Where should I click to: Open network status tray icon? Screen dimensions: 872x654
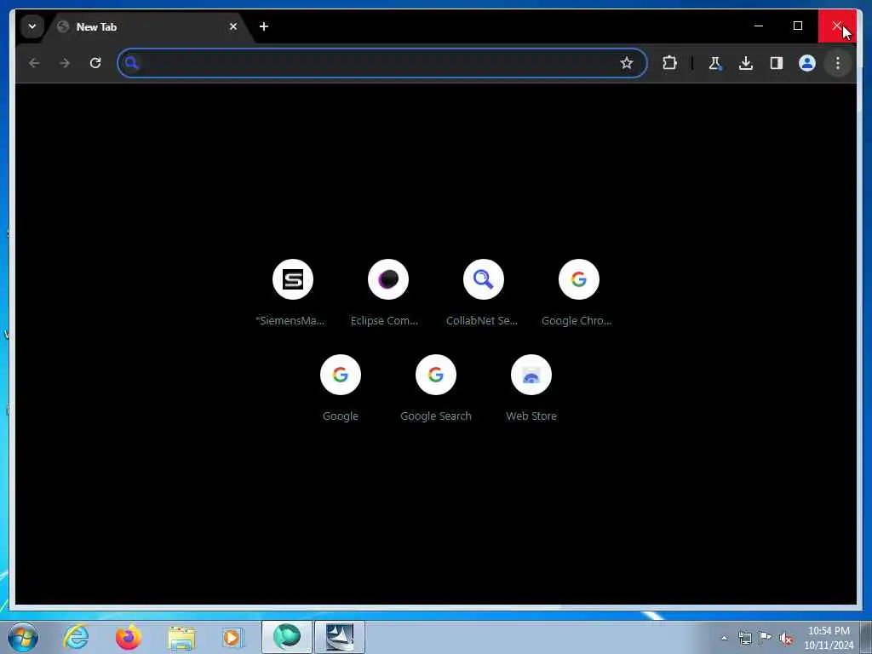click(x=744, y=638)
